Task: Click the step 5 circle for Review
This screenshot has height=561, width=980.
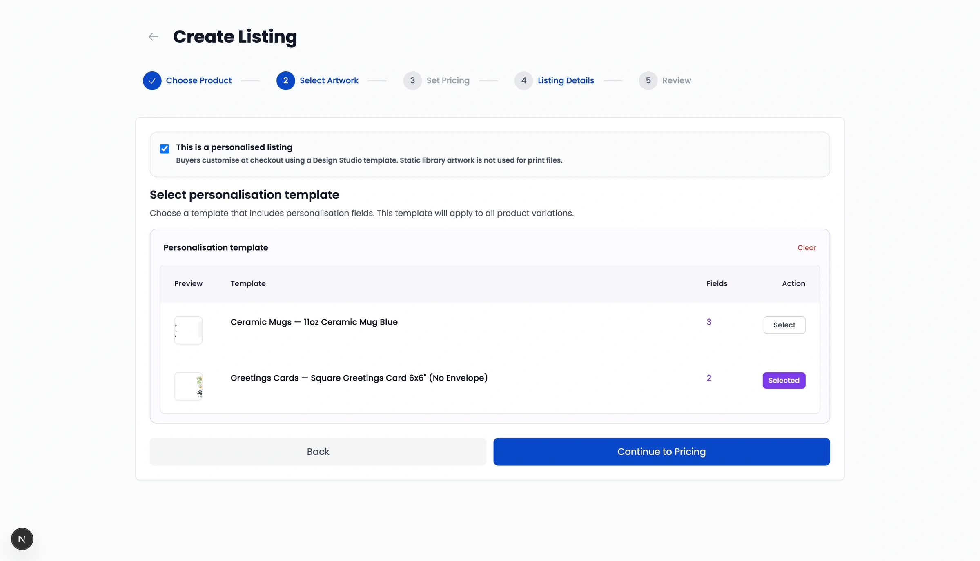Action: [648, 80]
